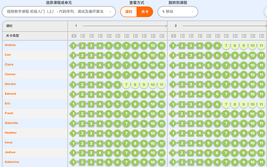Image resolution: width=267 pixels, height=167 pixels.
Task: Open Andrea's lesson 1 level 1 diamond
Action: coord(73,46)
